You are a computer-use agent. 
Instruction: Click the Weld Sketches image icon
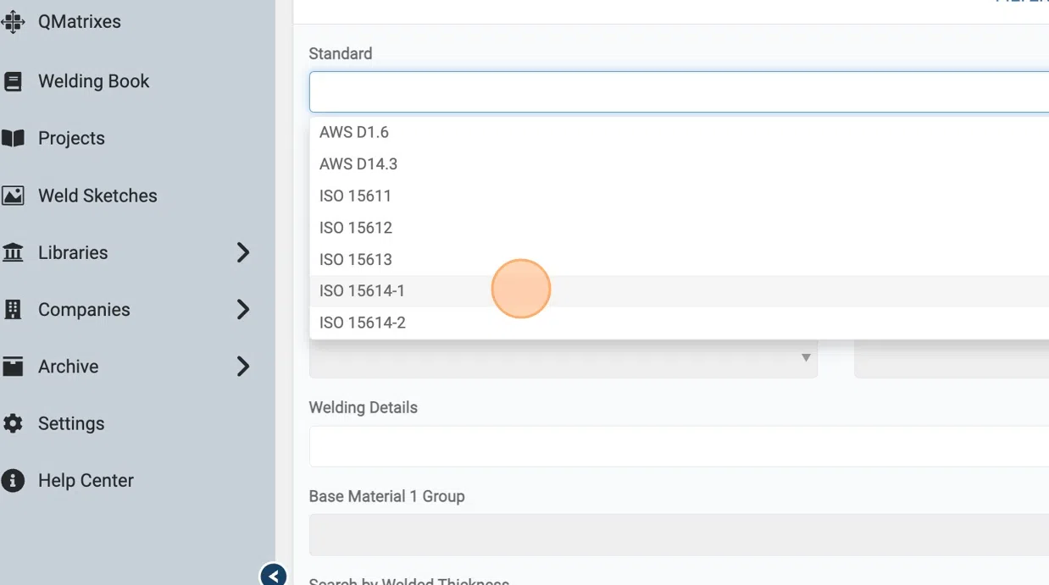(x=13, y=196)
